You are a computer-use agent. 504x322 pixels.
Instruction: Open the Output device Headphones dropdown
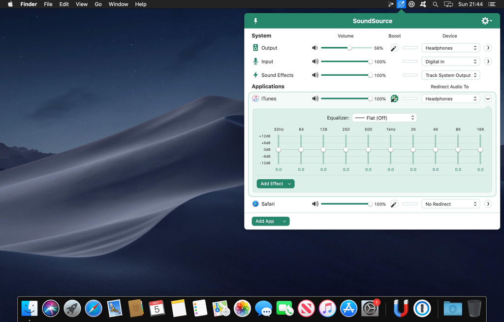pos(450,48)
